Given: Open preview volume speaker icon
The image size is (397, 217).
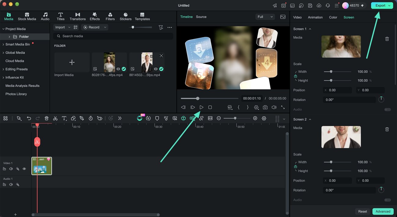Looking at the screenshot, I should click(x=274, y=107).
